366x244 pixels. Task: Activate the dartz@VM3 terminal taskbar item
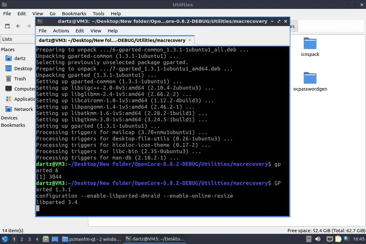(x=155, y=239)
